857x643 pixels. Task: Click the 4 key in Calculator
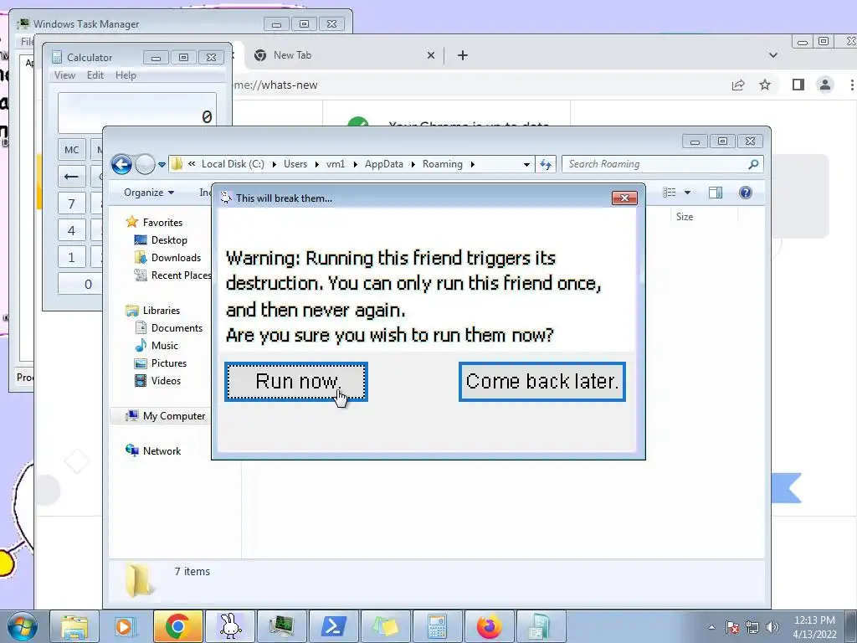point(72,231)
